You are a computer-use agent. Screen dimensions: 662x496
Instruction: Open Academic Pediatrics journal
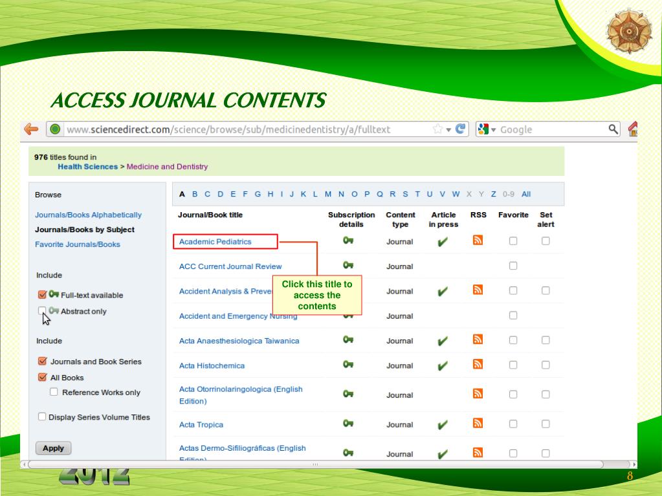click(215, 242)
